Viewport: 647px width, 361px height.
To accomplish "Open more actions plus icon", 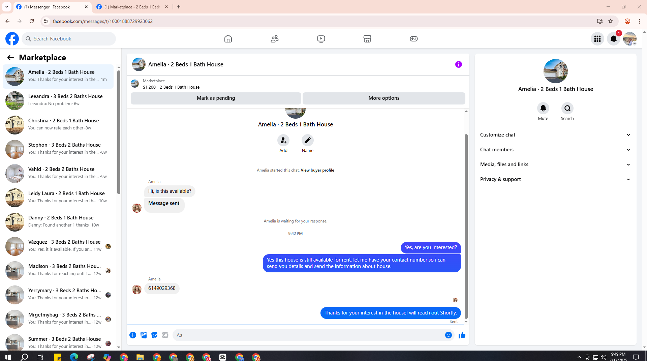I will pos(133,335).
